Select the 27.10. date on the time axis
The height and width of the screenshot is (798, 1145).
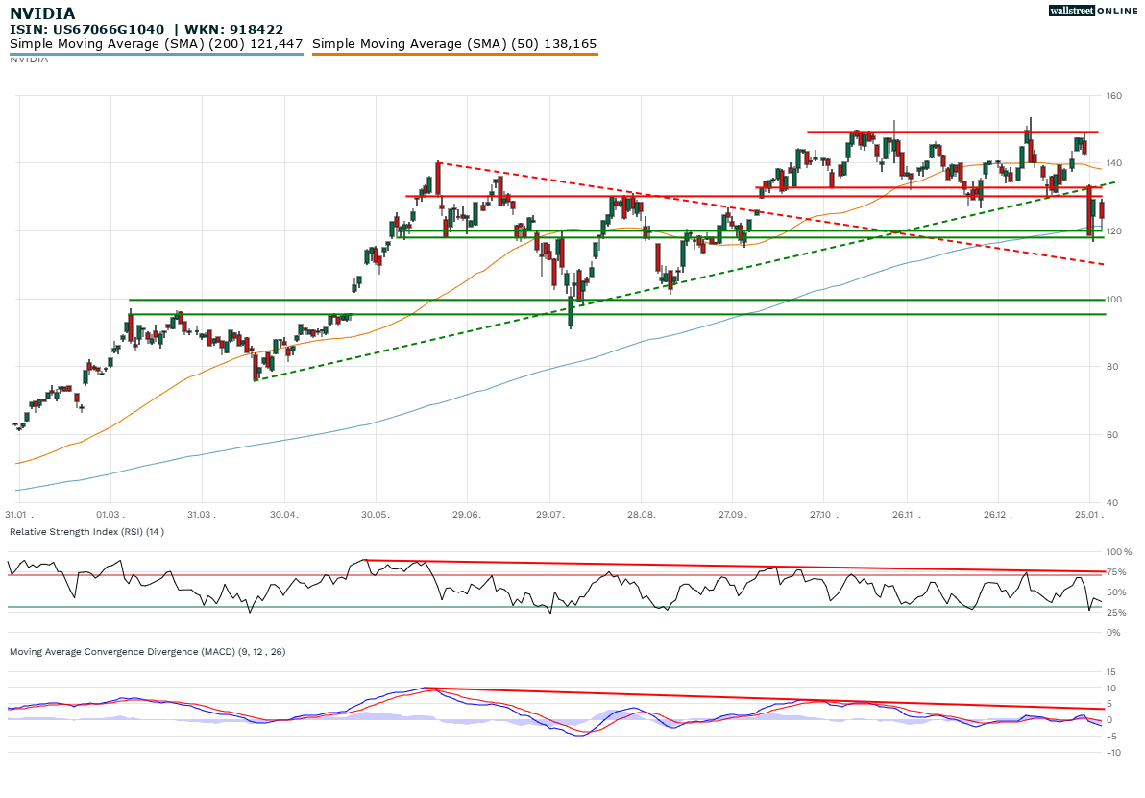[x=823, y=515]
